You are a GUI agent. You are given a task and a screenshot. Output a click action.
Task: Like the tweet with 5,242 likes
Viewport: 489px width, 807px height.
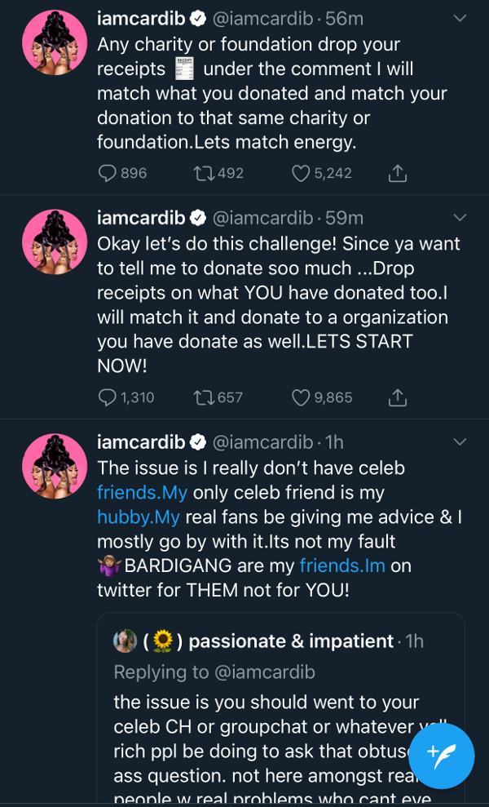point(301,173)
